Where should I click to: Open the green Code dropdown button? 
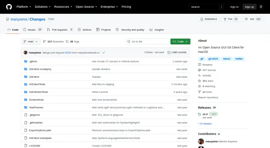click(x=180, y=42)
